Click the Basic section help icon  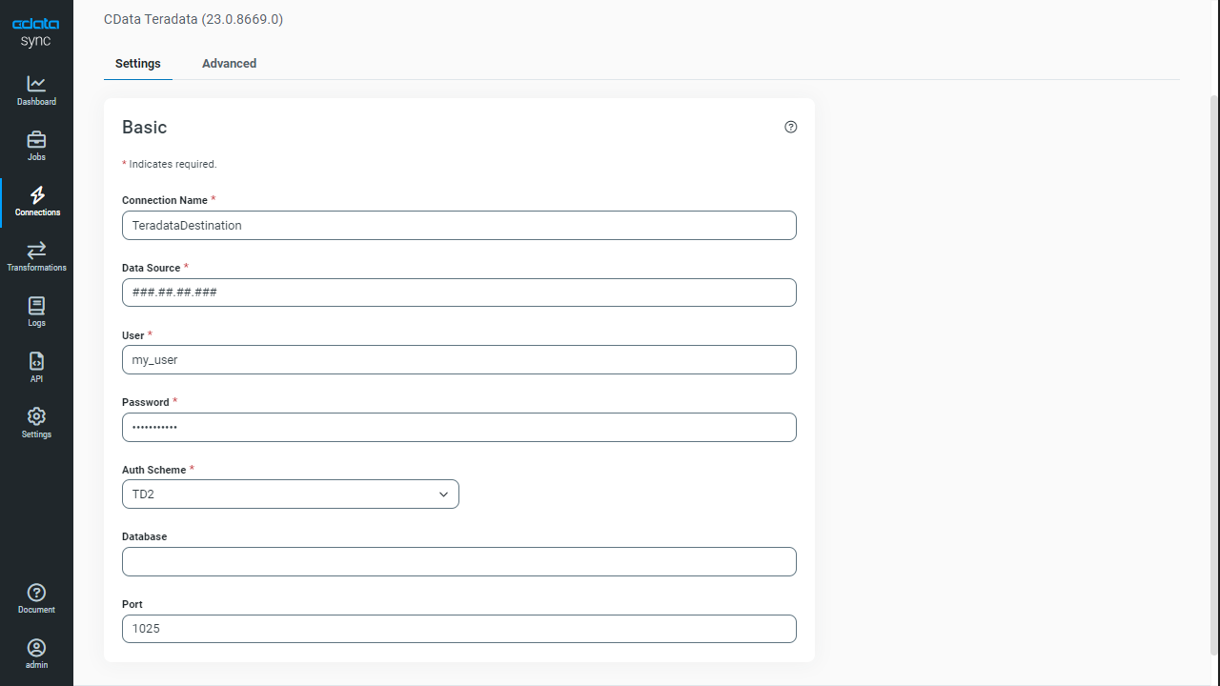790,127
